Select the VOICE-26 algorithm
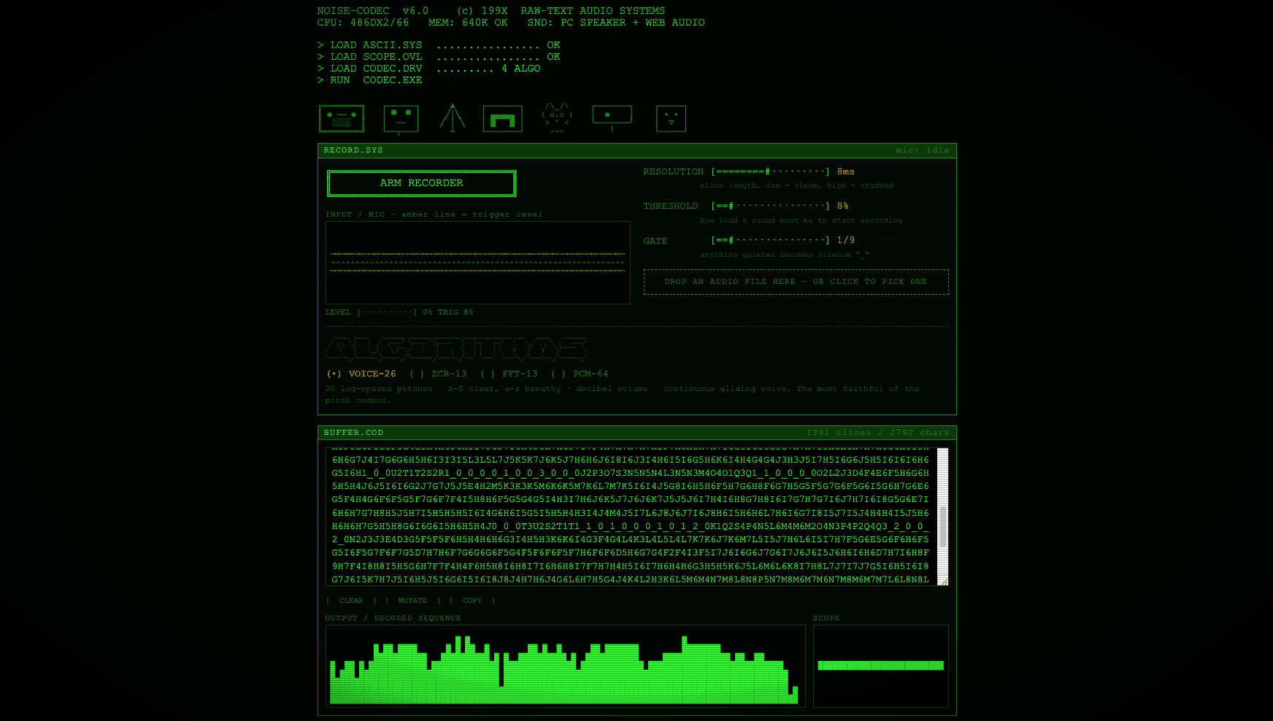1273x721 pixels. pos(361,374)
